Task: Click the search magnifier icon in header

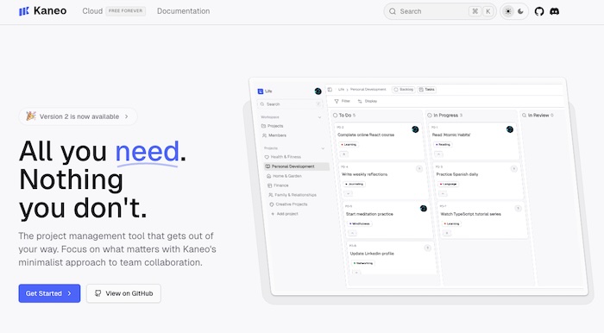Action: click(393, 11)
